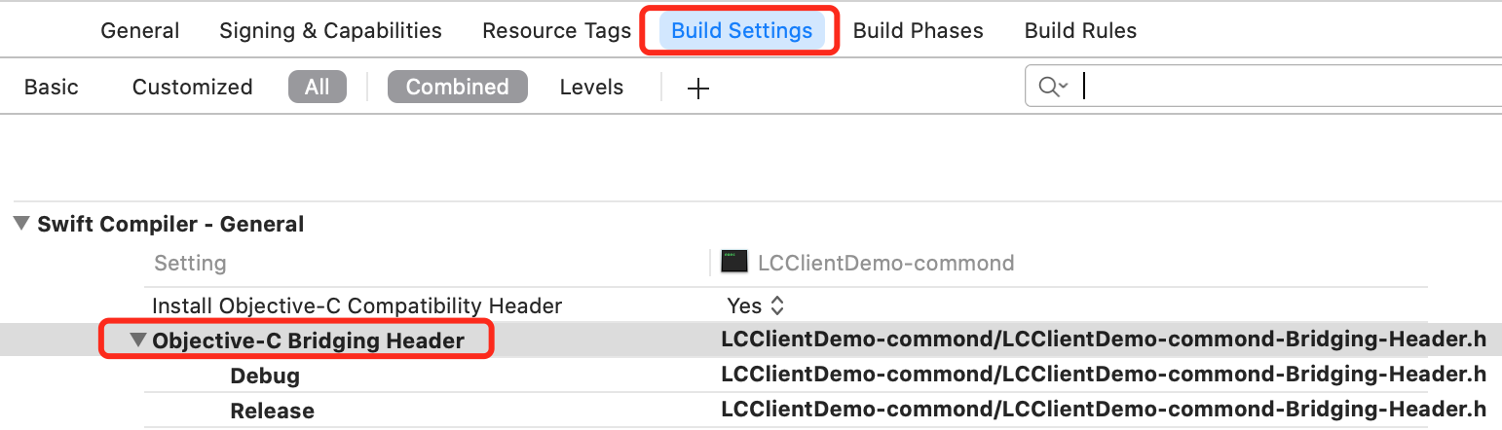Select the Release configuration row
The image size is (1502, 430).
tap(272, 411)
